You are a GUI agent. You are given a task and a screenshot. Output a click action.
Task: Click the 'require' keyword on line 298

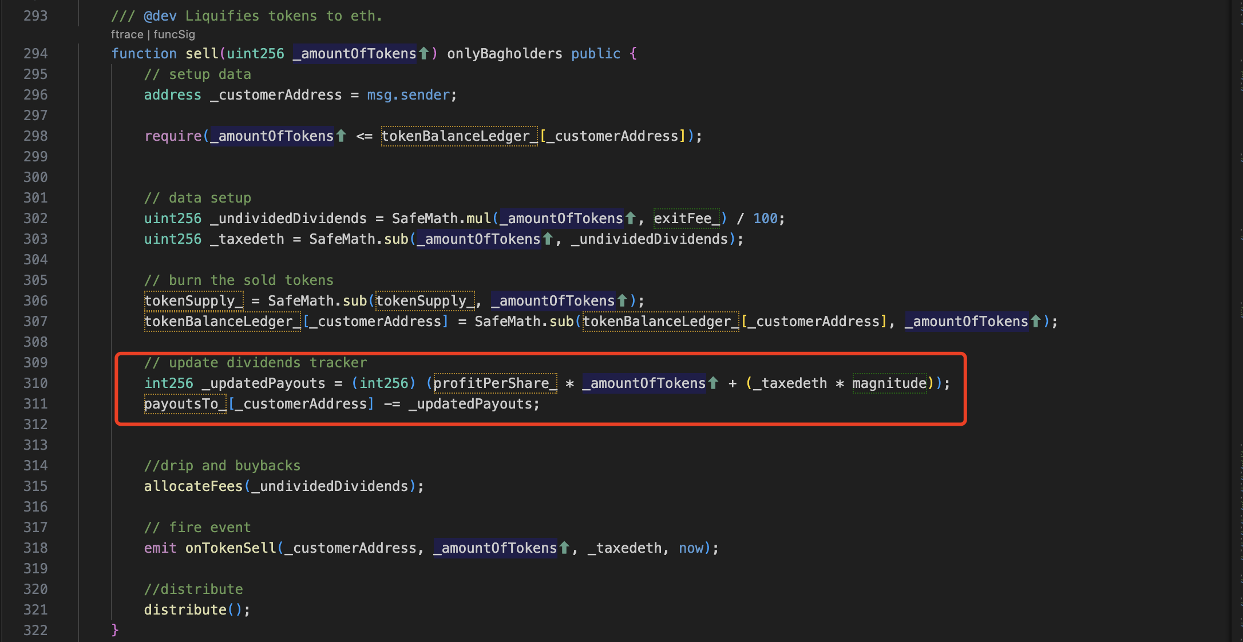(x=173, y=136)
